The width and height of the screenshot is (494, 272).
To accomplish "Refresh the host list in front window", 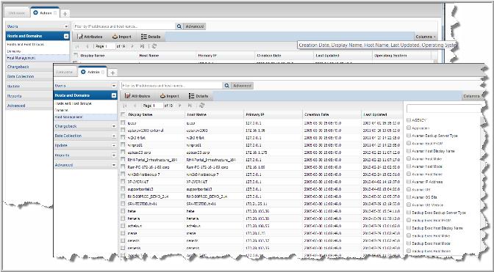I will pos(202,106).
